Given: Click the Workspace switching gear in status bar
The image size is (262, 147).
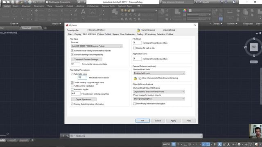Looking at the screenshot, I should 239,144.
